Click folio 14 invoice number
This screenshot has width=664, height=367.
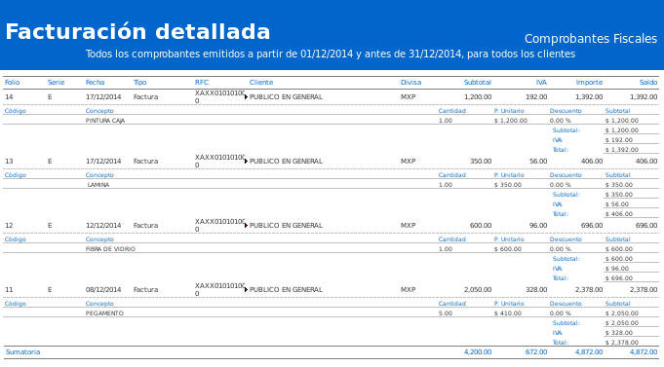pos(9,96)
